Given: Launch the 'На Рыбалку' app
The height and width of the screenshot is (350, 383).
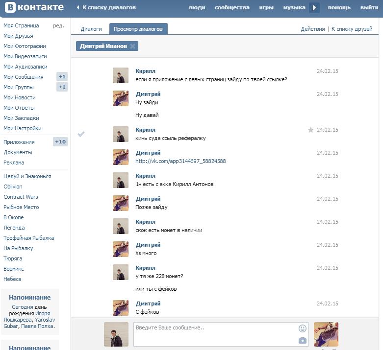Looking at the screenshot, I should click(x=18, y=248).
